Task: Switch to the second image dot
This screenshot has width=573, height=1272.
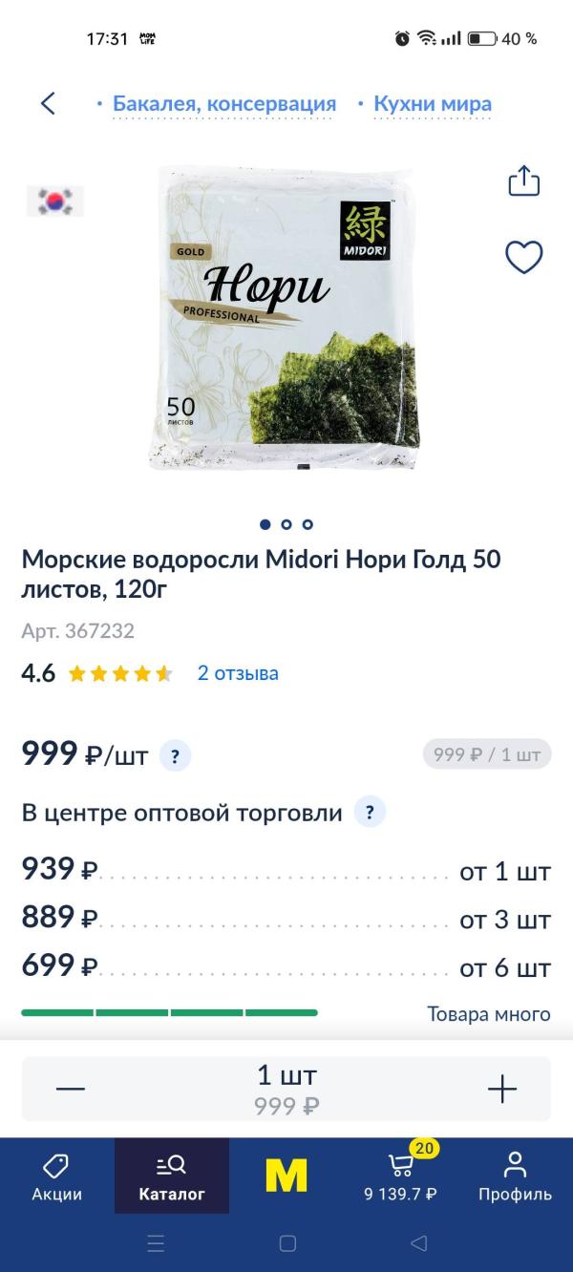Action: point(286,524)
